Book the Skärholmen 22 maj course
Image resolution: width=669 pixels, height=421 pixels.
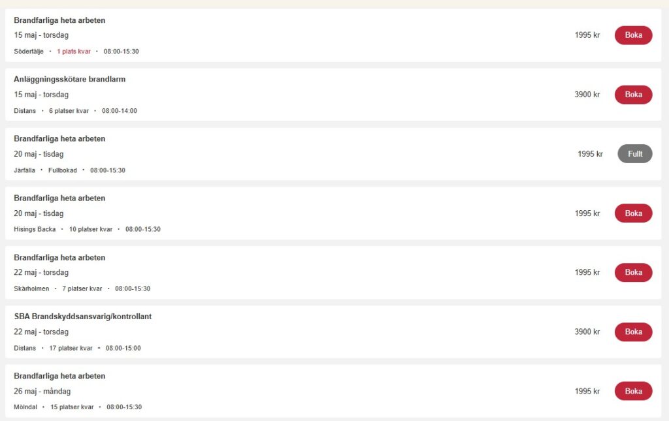(633, 272)
